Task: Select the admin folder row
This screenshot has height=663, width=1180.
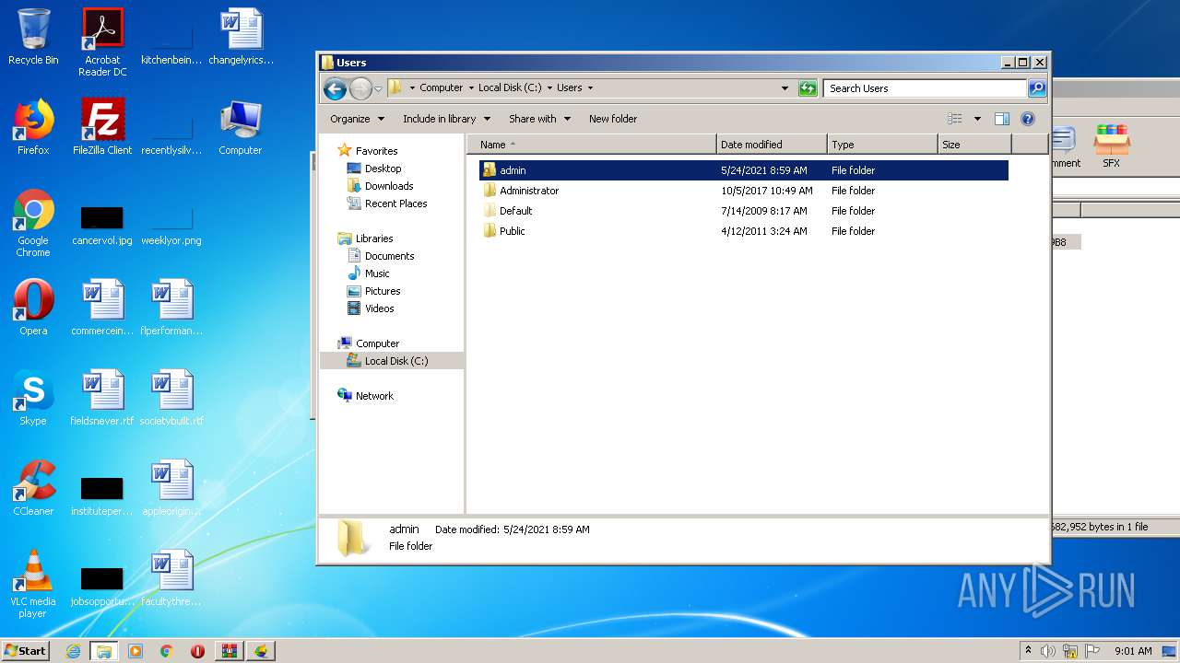Action: (x=743, y=170)
